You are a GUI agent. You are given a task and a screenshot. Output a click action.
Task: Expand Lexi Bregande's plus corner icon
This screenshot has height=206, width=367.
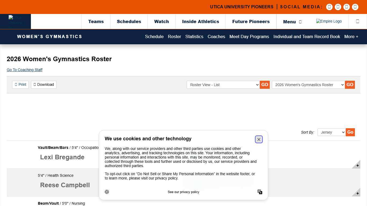click(357, 165)
